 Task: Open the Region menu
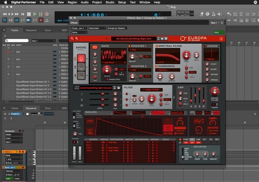(x=72, y=2)
